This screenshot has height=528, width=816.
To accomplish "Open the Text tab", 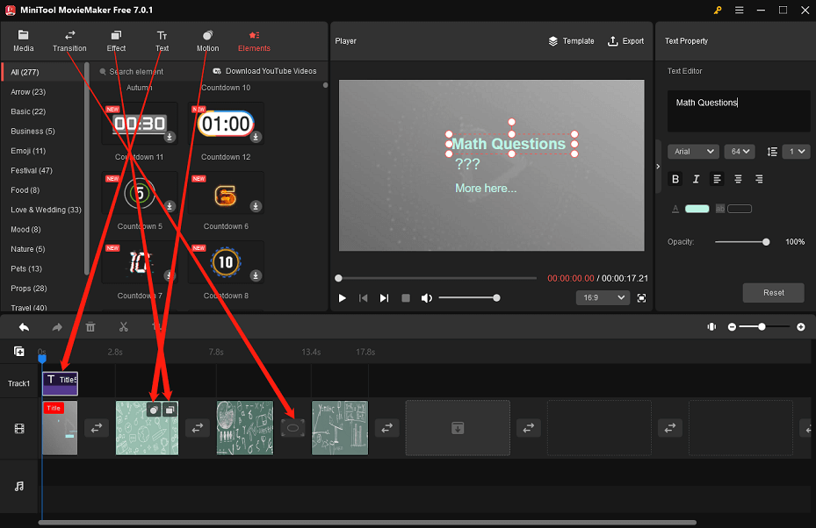I will [162, 41].
